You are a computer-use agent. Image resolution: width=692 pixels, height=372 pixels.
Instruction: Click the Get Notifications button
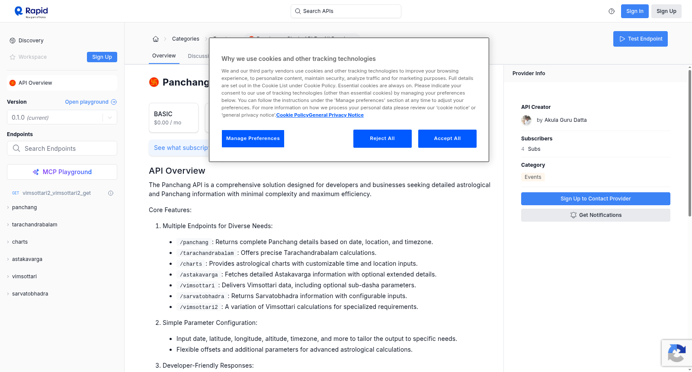(x=596, y=215)
